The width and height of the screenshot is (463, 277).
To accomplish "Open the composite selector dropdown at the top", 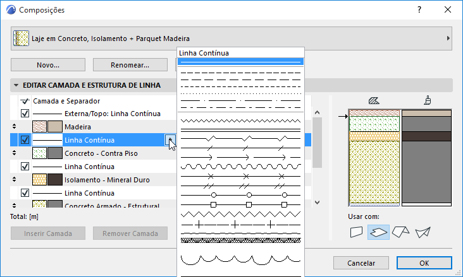I will pyautogui.click(x=231, y=38).
